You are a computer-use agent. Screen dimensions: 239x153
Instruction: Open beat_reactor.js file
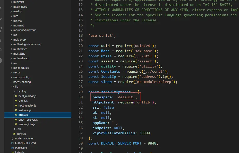point(27,96)
